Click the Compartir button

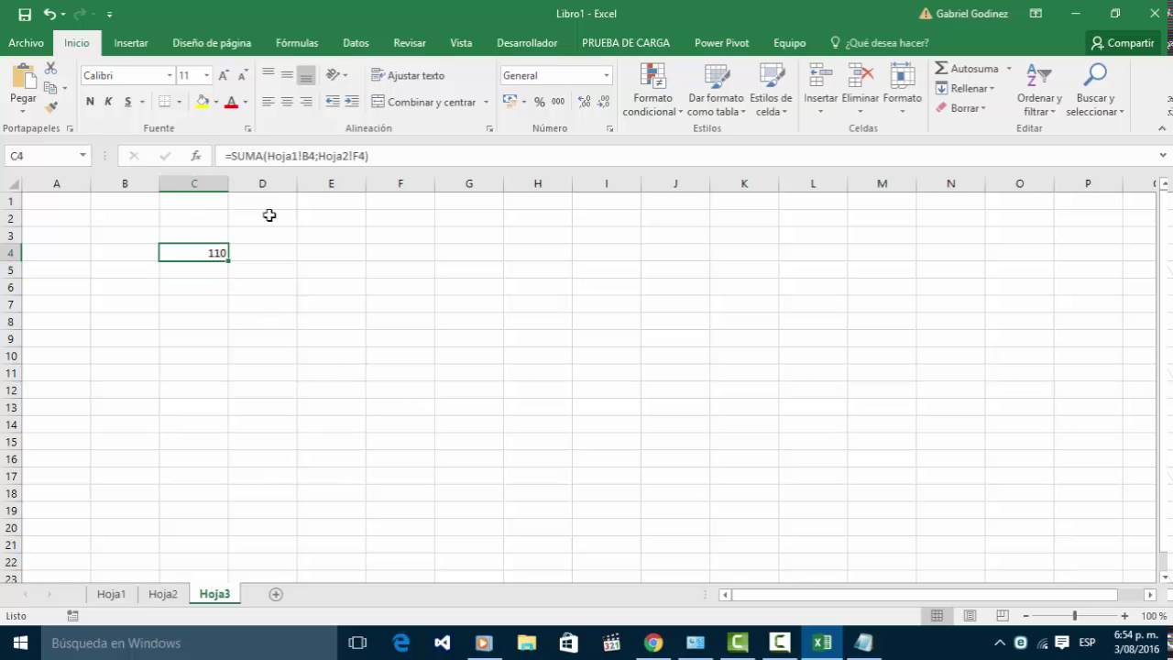(x=1123, y=43)
